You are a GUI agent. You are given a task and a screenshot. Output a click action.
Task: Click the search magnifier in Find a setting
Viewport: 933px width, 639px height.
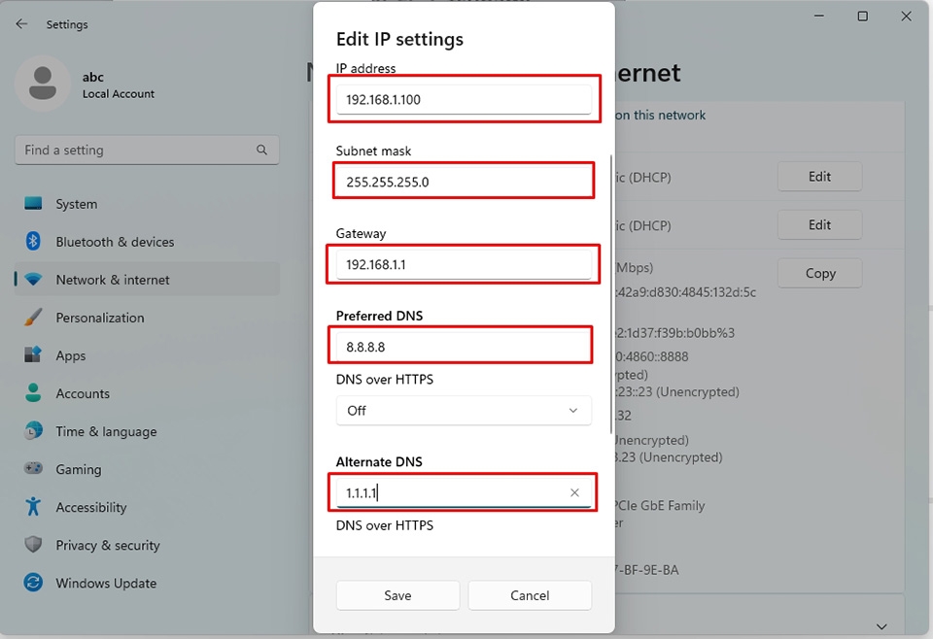point(261,150)
